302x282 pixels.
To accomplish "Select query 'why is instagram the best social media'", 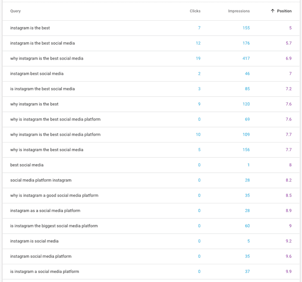I will click(47, 150).
